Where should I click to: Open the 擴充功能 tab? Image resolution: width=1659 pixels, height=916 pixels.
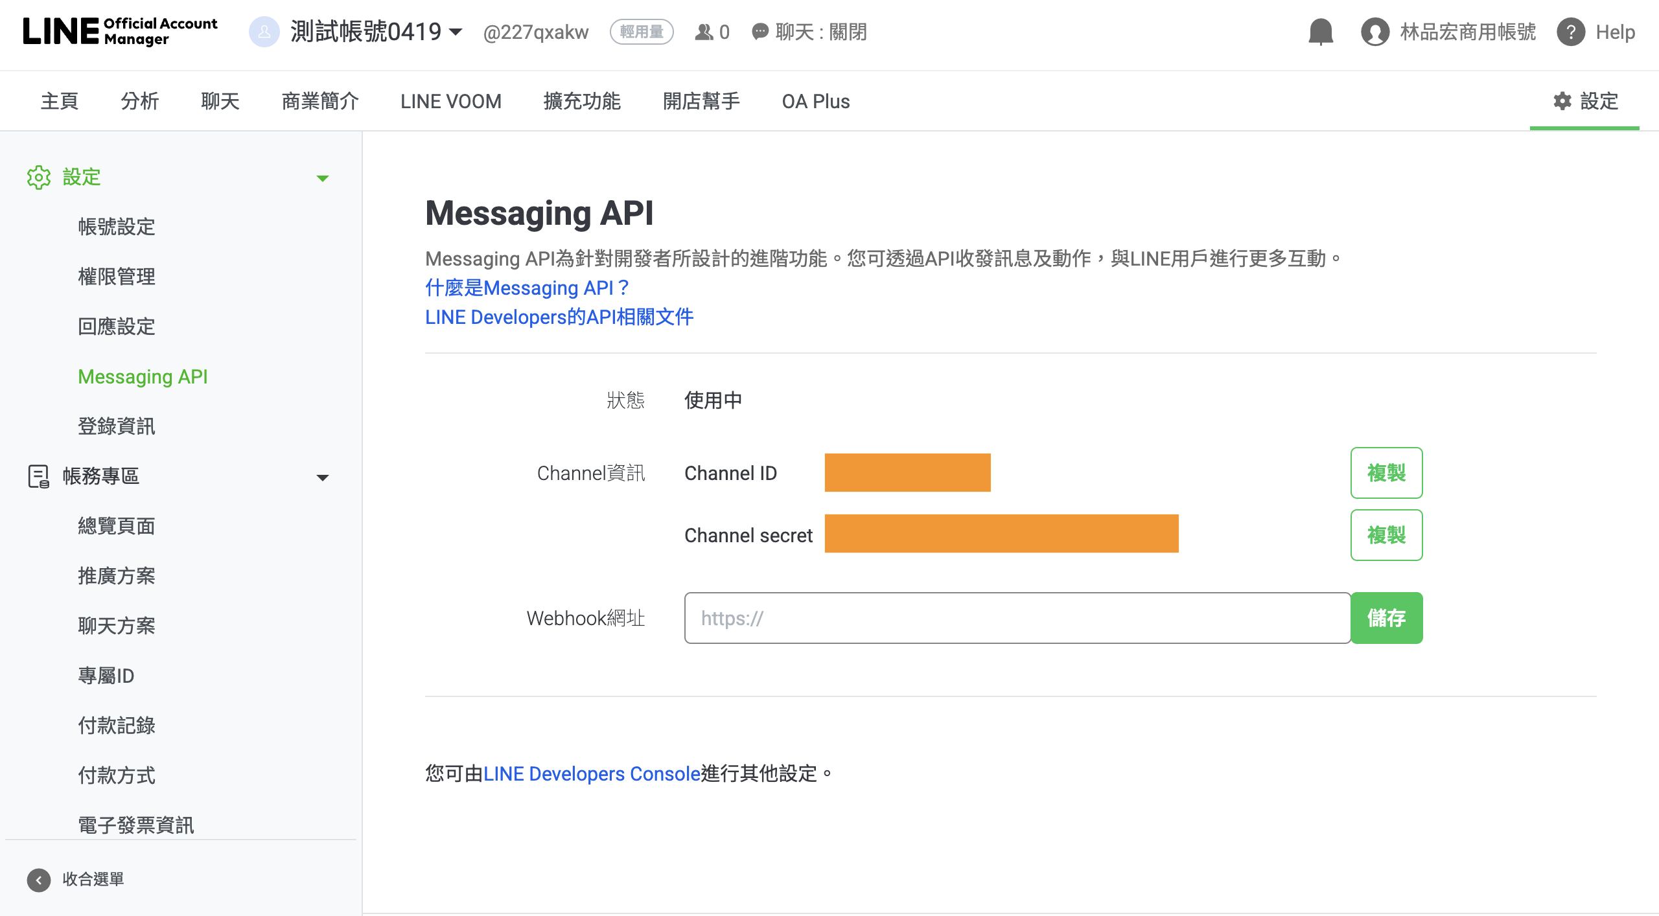pyautogui.click(x=582, y=101)
